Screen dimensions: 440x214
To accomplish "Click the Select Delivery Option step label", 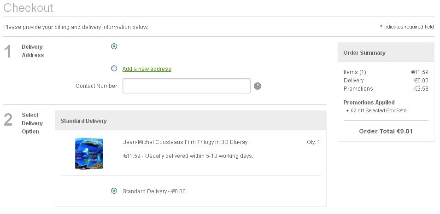I will pos(32,123).
